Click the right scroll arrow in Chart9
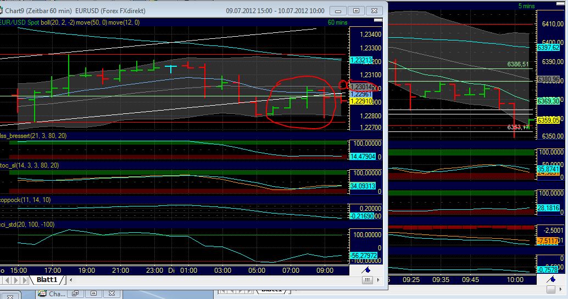 tap(378, 280)
